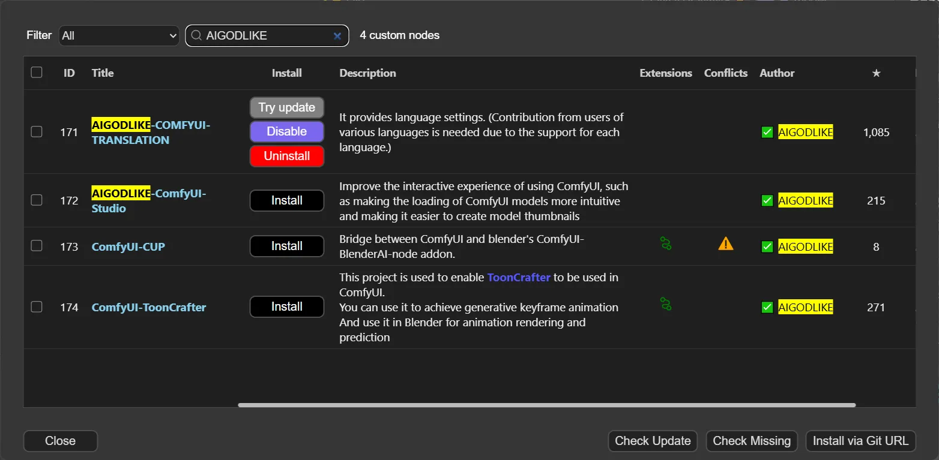939x460 pixels.
Task: Click the star count 1,085
Action: click(876, 133)
